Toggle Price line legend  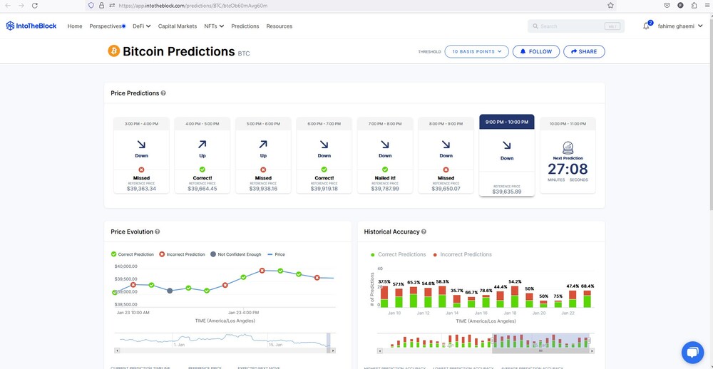pyautogui.click(x=276, y=254)
